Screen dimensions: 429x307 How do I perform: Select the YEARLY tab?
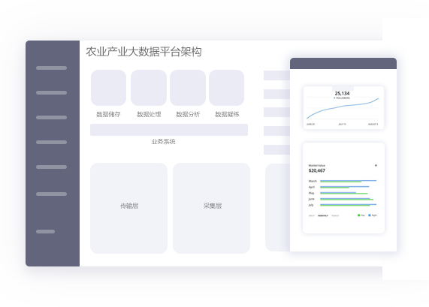(335, 215)
